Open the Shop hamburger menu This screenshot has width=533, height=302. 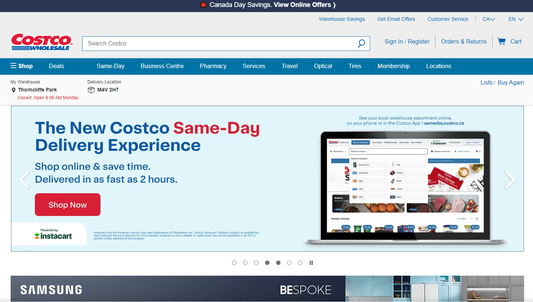tap(22, 66)
